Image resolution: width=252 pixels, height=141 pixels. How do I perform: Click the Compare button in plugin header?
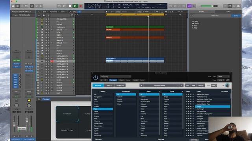(x=113, y=80)
